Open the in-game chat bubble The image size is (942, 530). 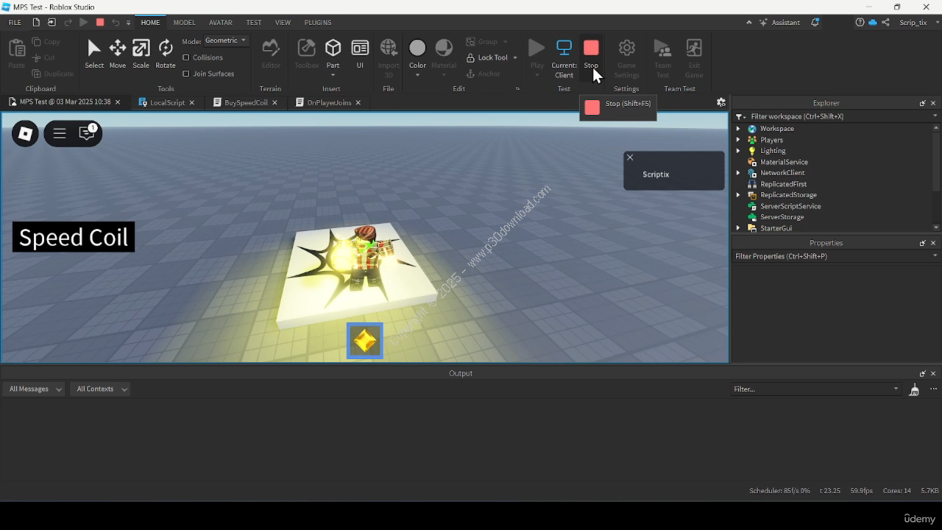88,132
